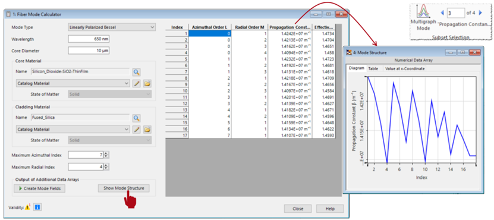Click effective index cell 1.4593
Screen dimensions: 494x220
click(x=323, y=136)
